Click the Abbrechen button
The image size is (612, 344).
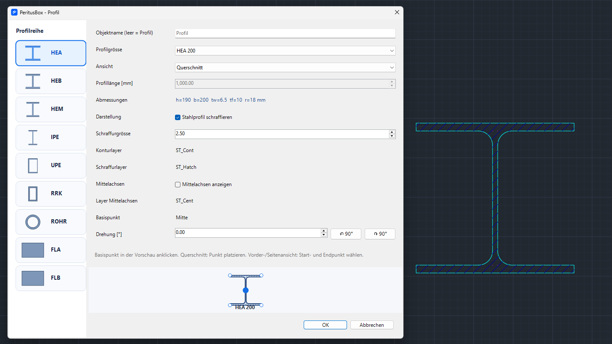pyautogui.click(x=372, y=325)
